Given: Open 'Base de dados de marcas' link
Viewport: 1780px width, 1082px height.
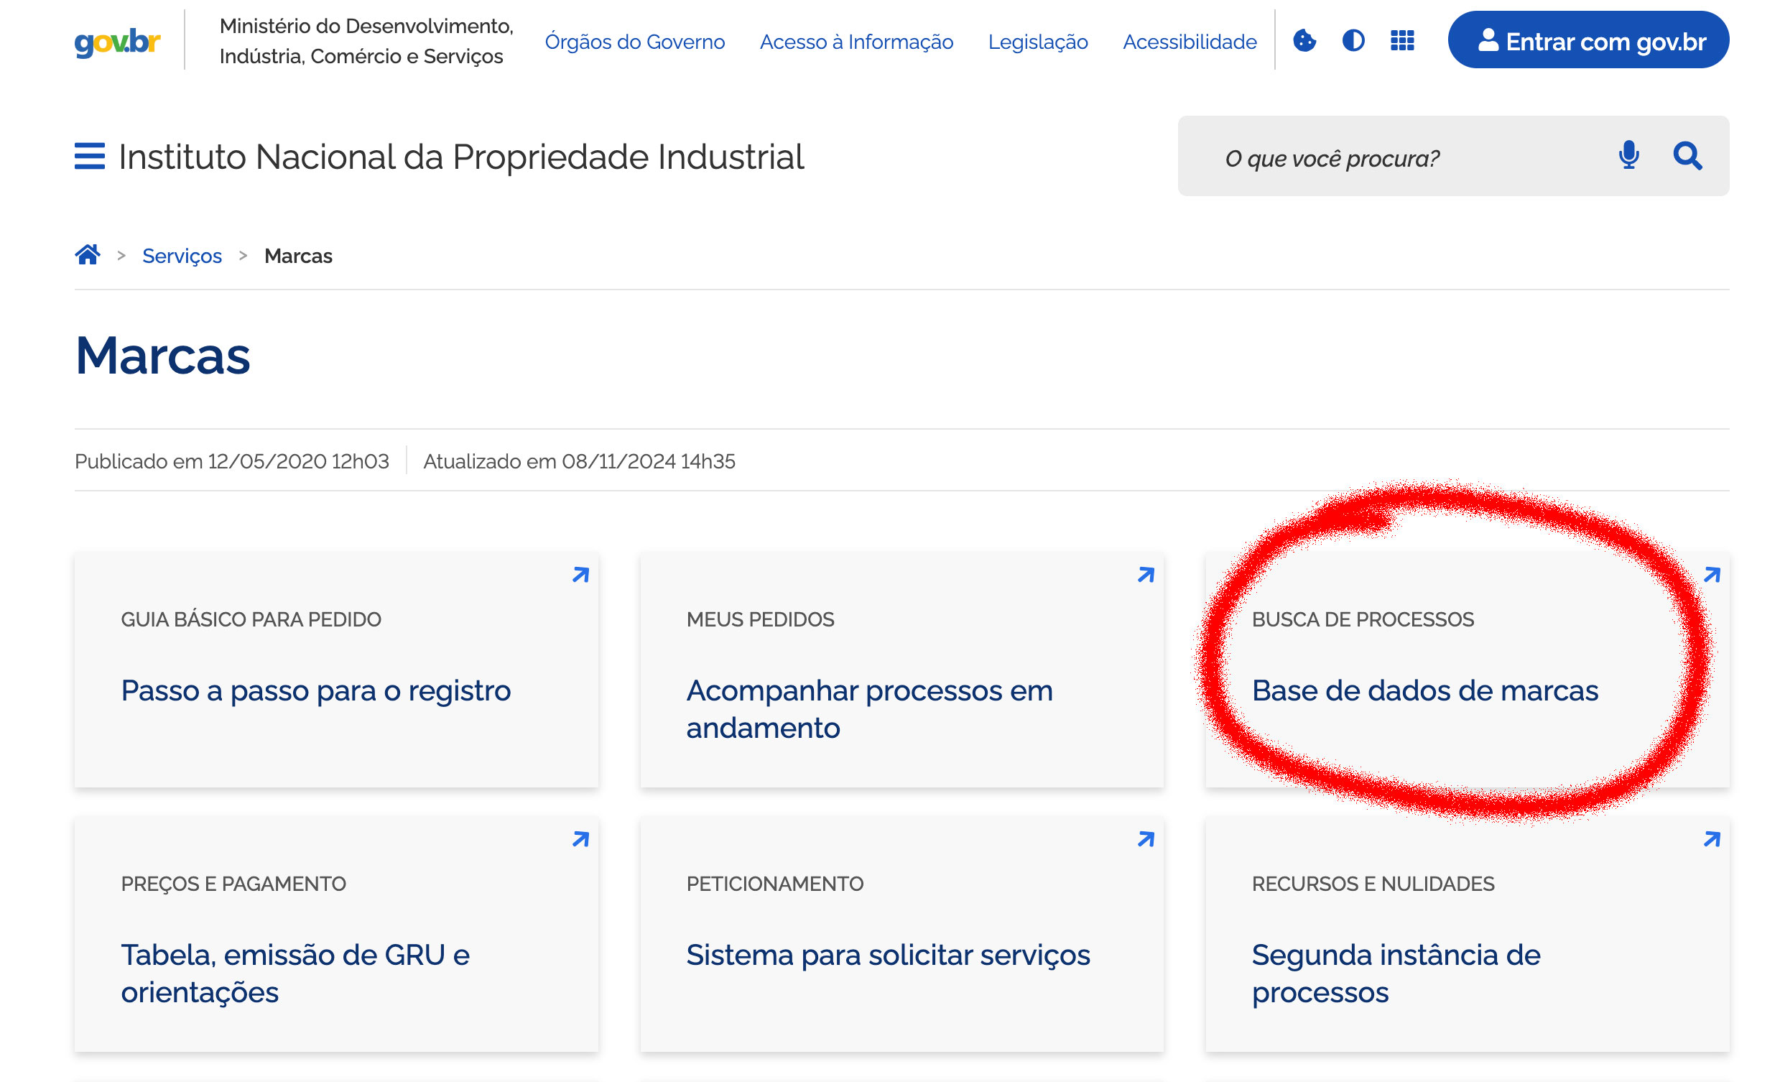Looking at the screenshot, I should (1424, 691).
